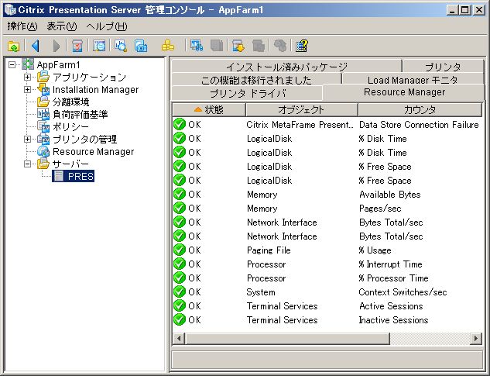Open the ヘルプ(H) menu
Viewport: 490px width, 376px height.
[107, 26]
